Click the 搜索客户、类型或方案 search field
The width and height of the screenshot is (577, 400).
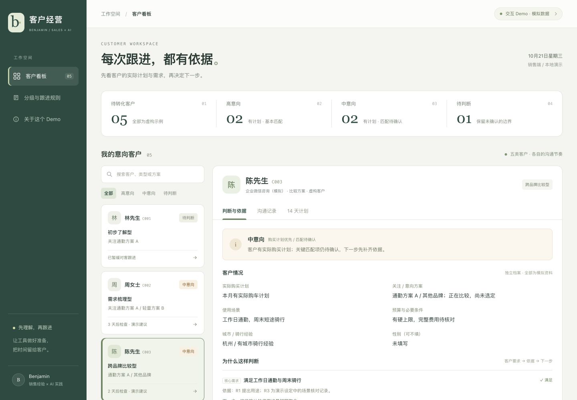tap(153, 174)
